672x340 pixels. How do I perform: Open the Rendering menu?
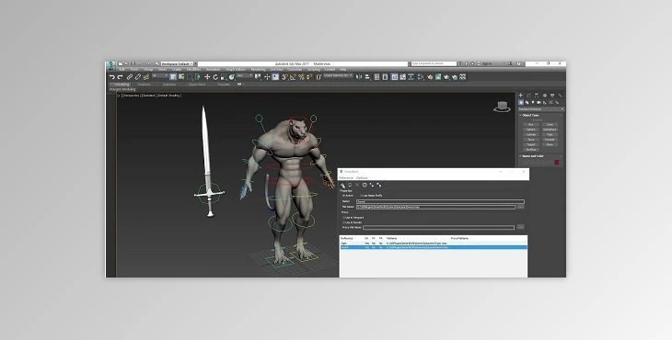(258, 69)
